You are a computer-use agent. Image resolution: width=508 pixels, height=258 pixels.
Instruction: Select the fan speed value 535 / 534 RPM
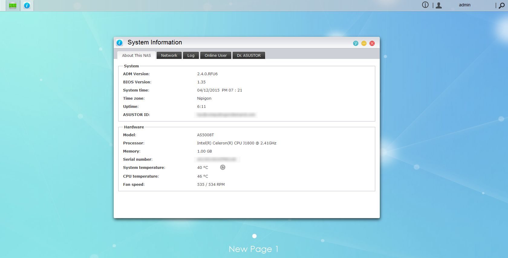click(x=211, y=185)
